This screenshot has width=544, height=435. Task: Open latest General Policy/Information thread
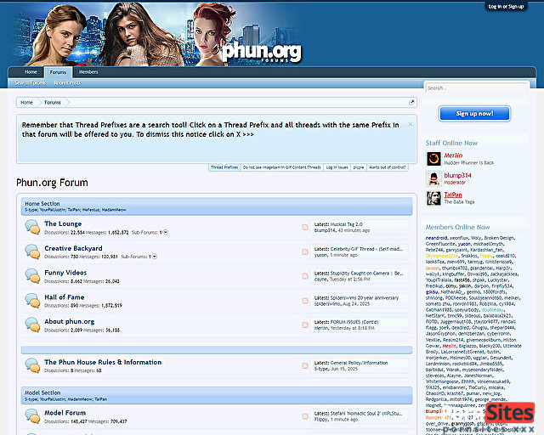[359, 363]
